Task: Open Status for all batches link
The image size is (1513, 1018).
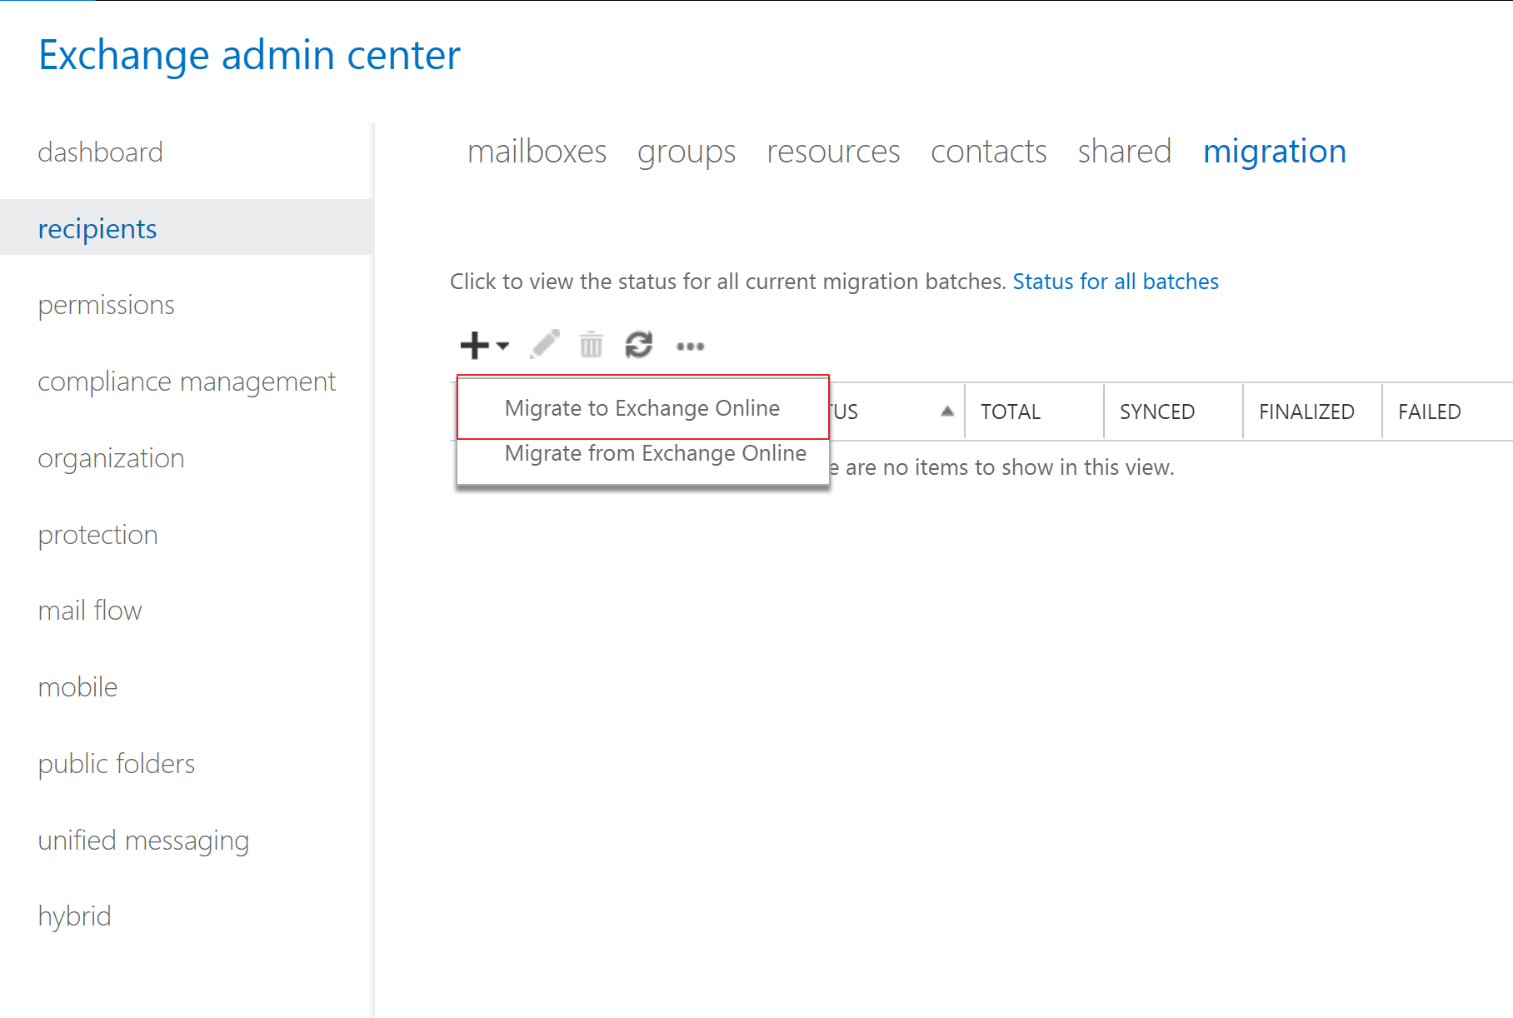Action: coord(1116,282)
